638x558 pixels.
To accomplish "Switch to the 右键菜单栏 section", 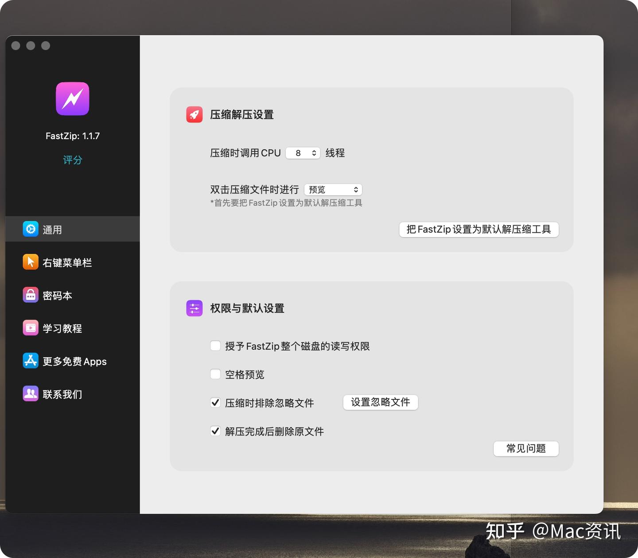I will (66, 262).
